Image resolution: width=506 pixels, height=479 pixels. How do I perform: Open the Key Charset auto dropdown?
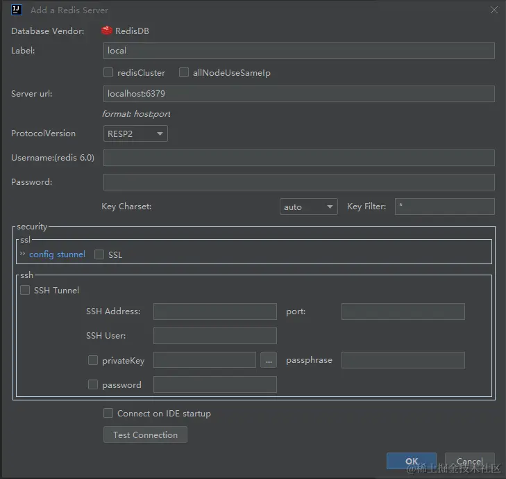point(308,206)
